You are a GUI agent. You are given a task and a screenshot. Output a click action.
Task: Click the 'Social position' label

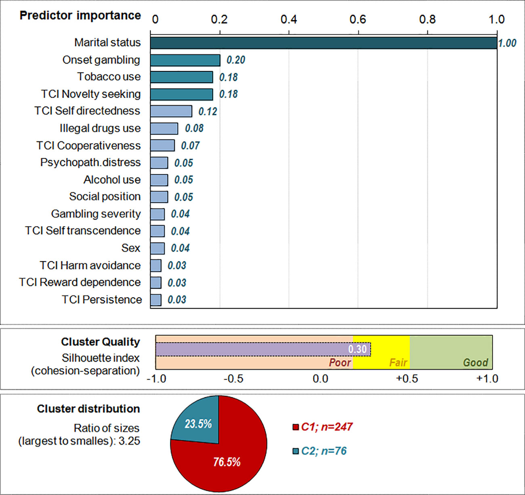pyautogui.click(x=105, y=197)
